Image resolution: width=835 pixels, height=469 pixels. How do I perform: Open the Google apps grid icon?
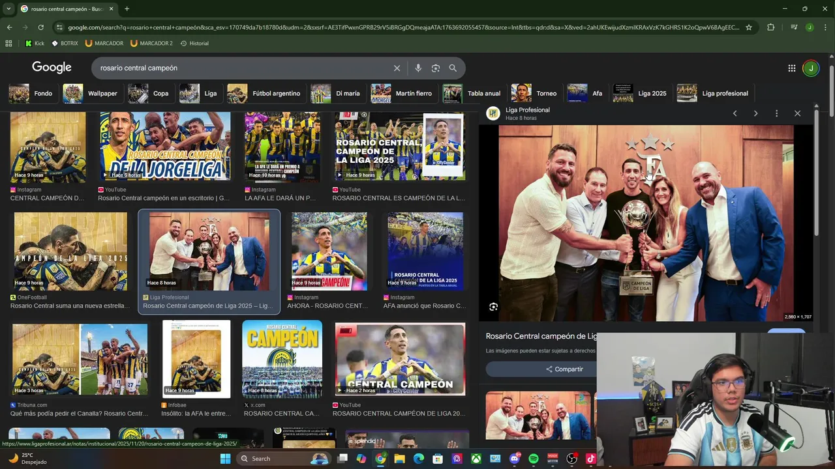click(791, 68)
